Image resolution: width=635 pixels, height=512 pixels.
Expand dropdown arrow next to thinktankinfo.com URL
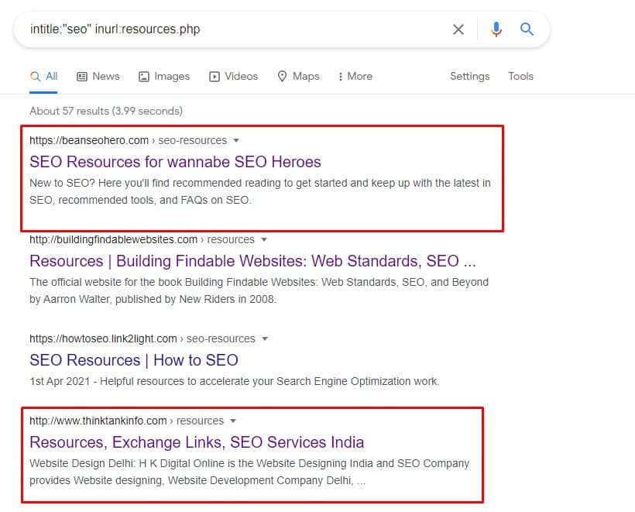click(x=233, y=421)
